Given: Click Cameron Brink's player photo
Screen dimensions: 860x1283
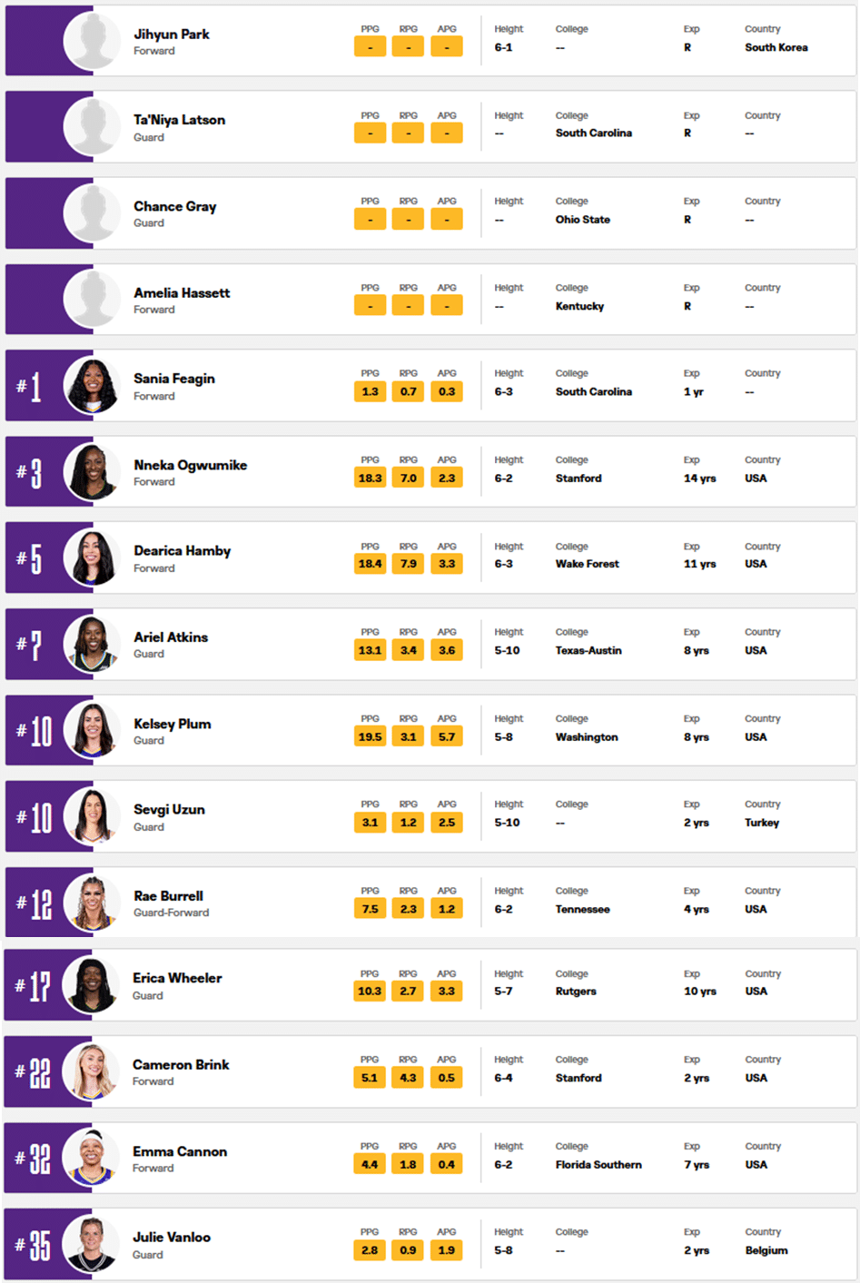Looking at the screenshot, I should (91, 1071).
